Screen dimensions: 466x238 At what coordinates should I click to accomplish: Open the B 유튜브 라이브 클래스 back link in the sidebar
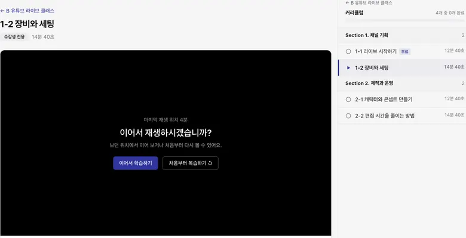pos(369,3)
